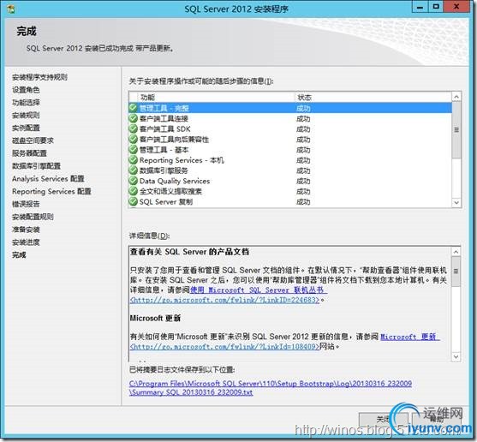This screenshot has height=442, width=477.
Task: Select the Reporting Services - 本机 row
Action: [290, 160]
